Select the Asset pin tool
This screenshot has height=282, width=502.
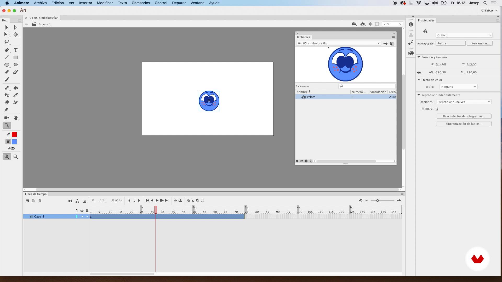coord(7,110)
